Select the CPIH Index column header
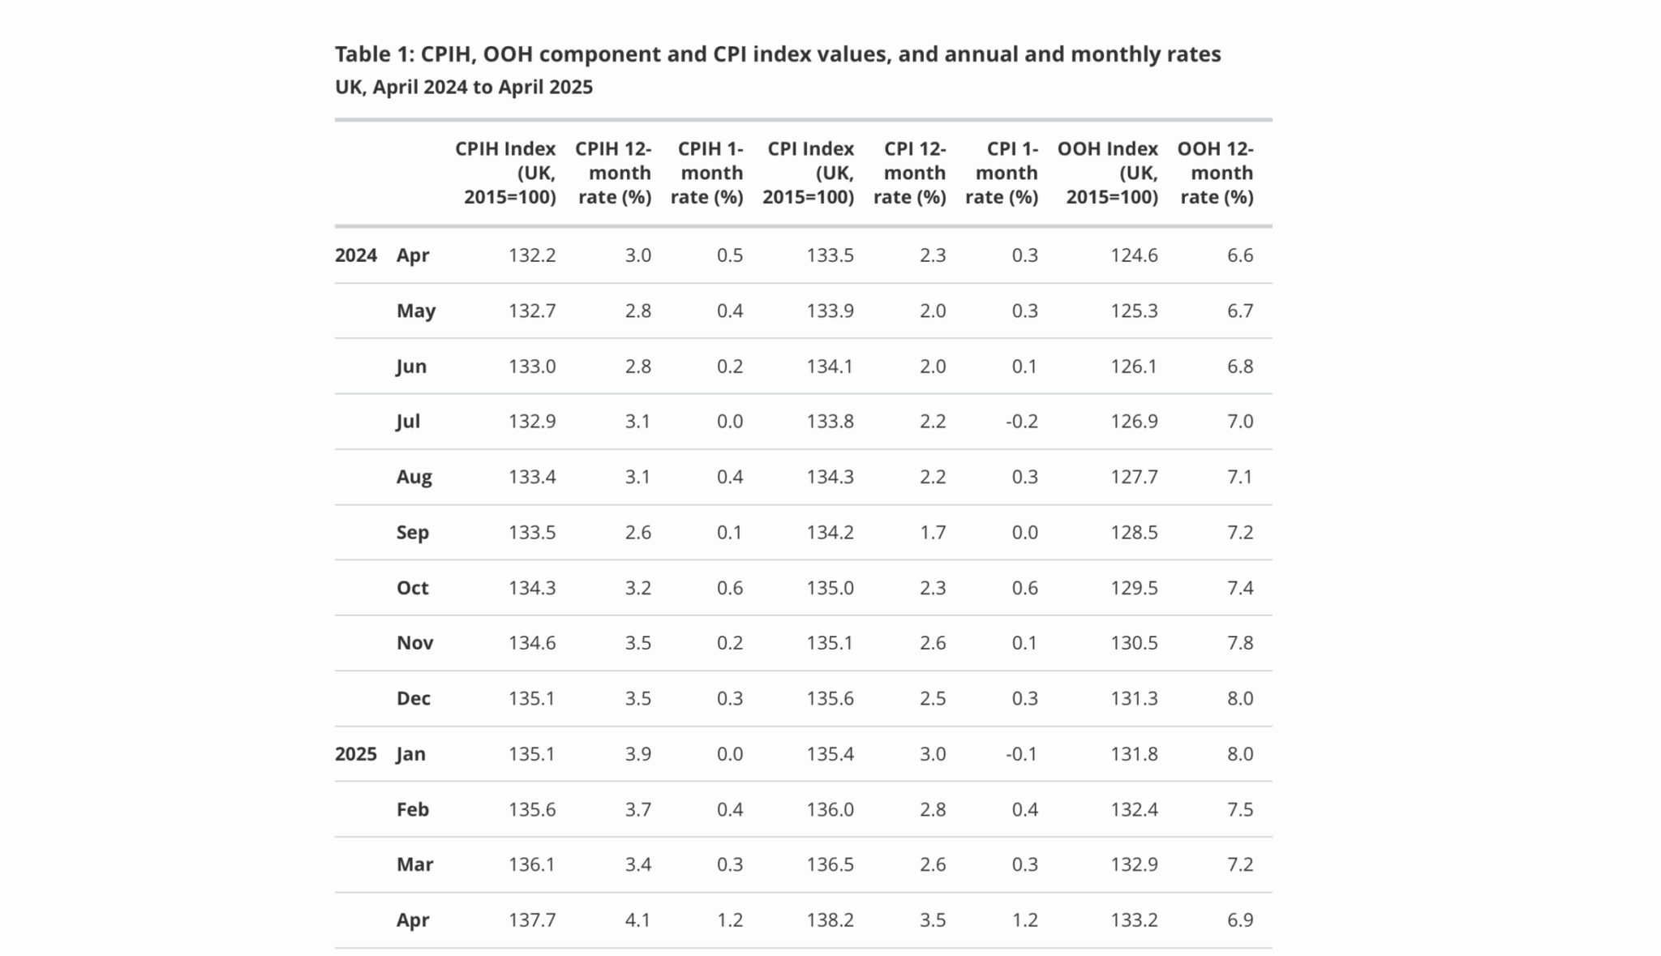Screen dimensions: 1661x956 coord(506,173)
